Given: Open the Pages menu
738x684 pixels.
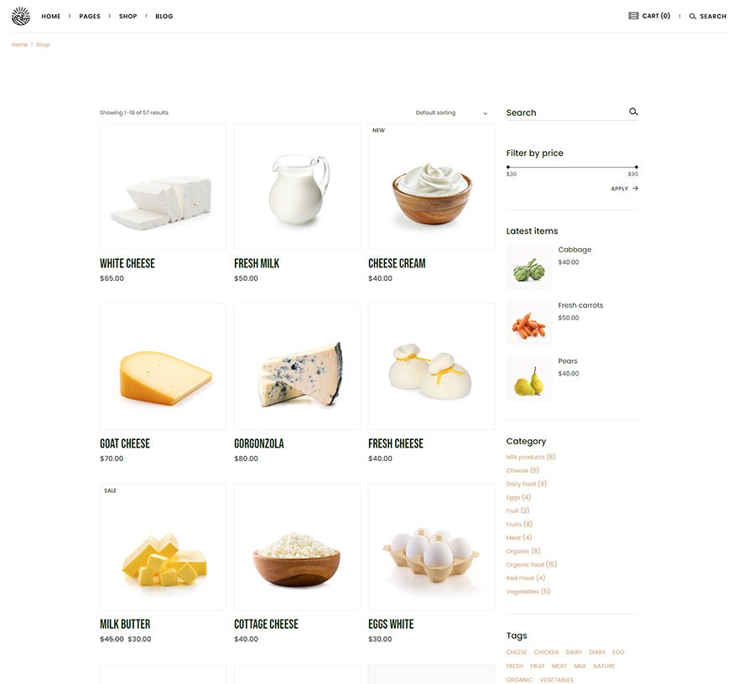Looking at the screenshot, I should [x=90, y=16].
